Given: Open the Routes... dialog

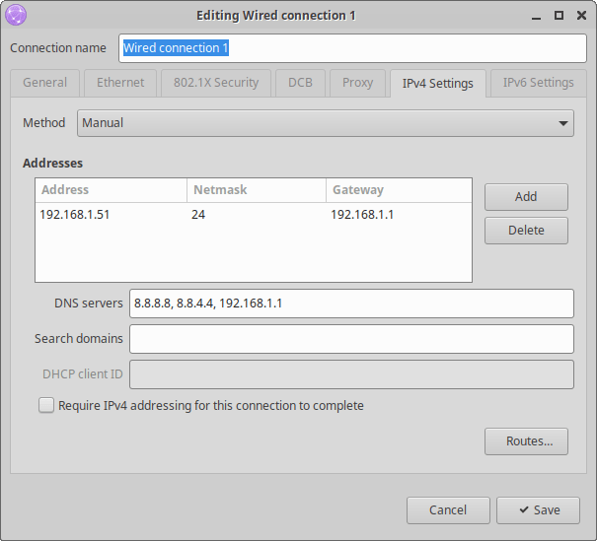Looking at the screenshot, I should (x=526, y=441).
